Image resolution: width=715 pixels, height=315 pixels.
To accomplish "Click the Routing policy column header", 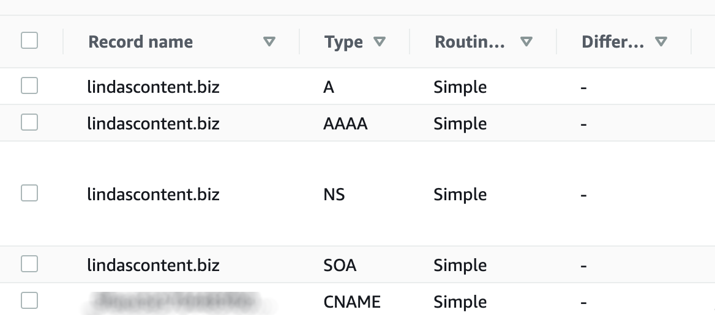I will coord(470,42).
